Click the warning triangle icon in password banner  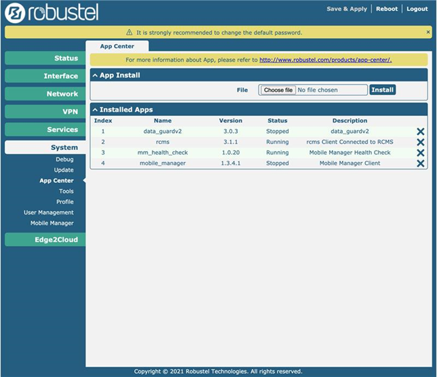(130, 33)
